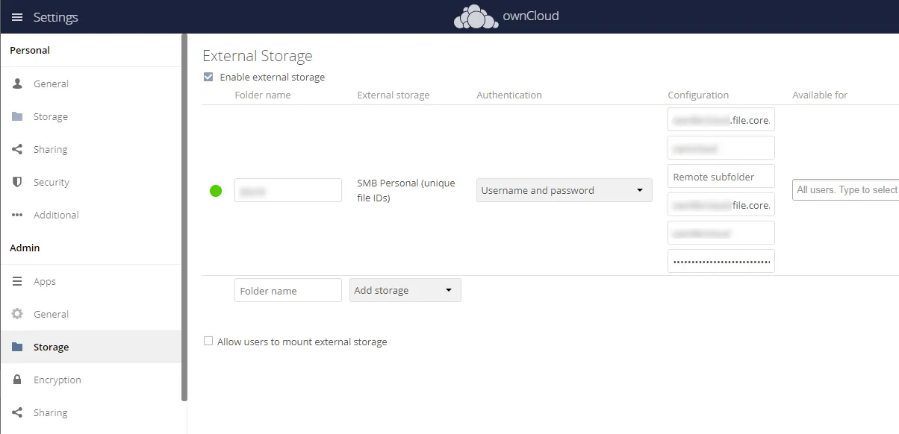The height and width of the screenshot is (434, 899).
Task: Click the shield icon for Security
Action: pos(18,182)
